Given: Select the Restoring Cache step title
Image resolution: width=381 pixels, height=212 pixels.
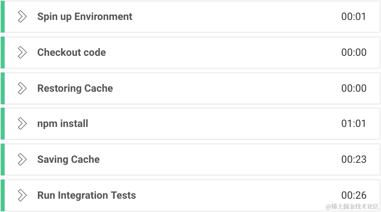Looking at the screenshot, I should click(75, 88).
